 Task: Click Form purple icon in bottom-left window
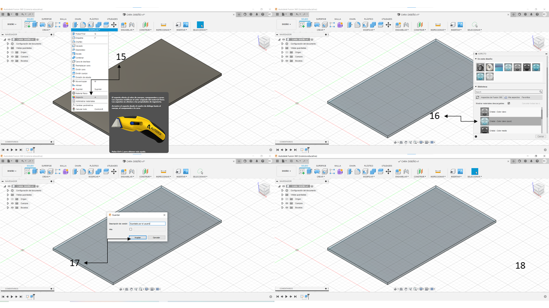pos(65,172)
